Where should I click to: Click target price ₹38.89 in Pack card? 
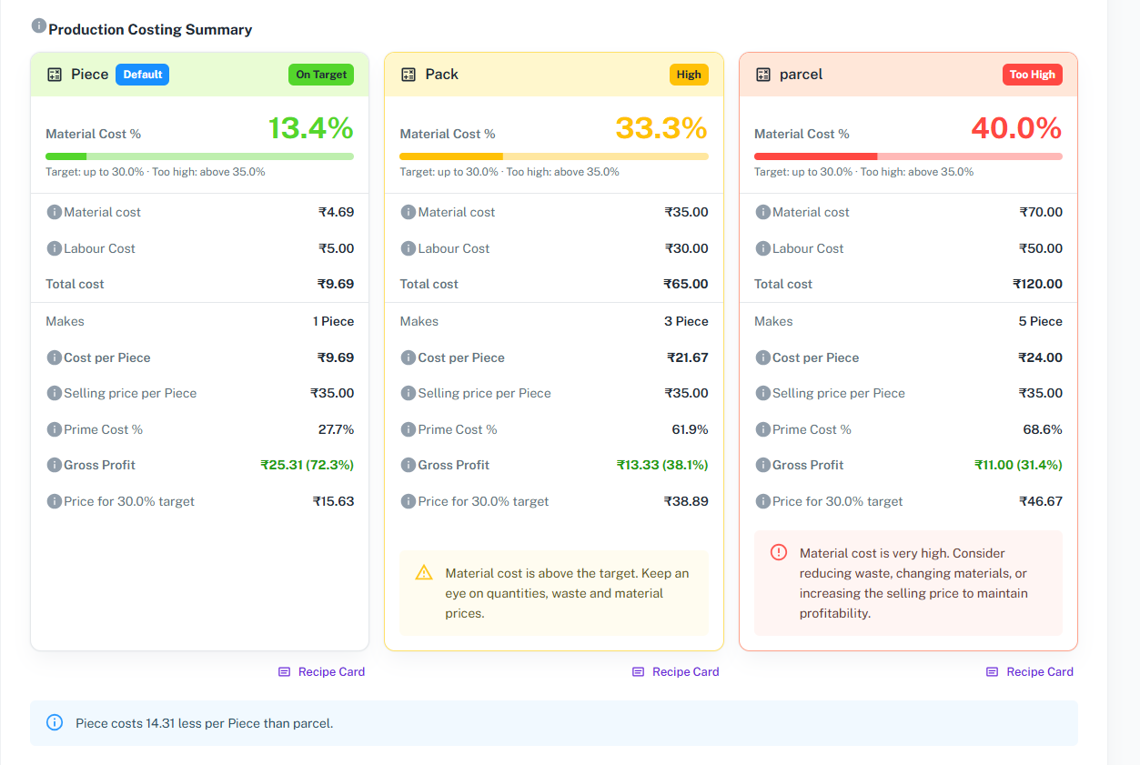(x=686, y=501)
